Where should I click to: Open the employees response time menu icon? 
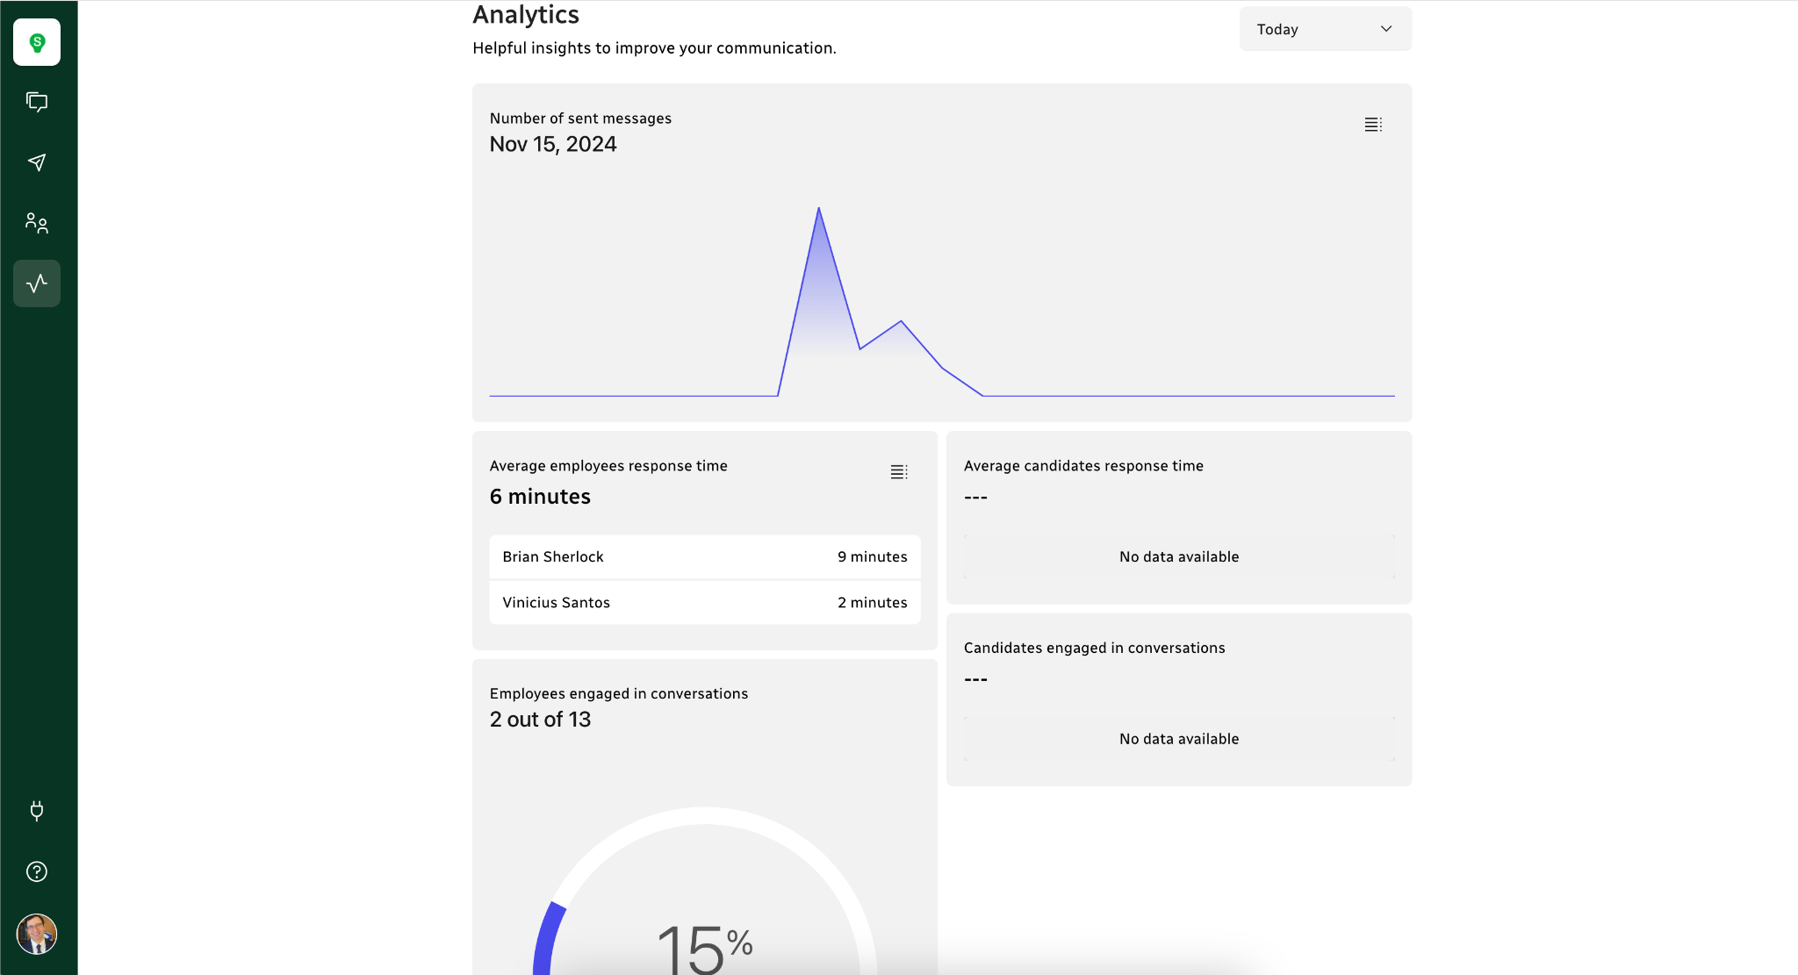click(x=899, y=472)
